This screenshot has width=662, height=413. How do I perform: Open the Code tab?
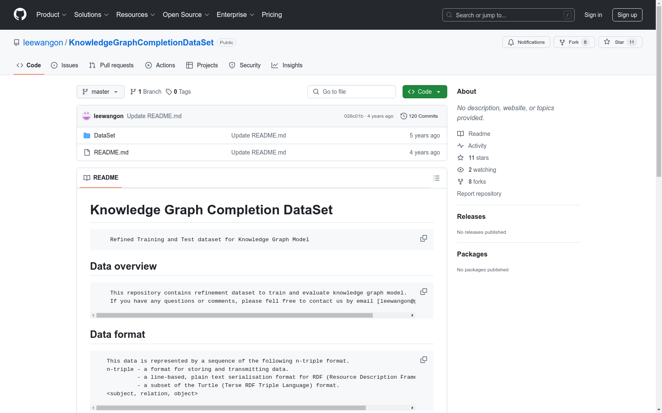point(29,65)
